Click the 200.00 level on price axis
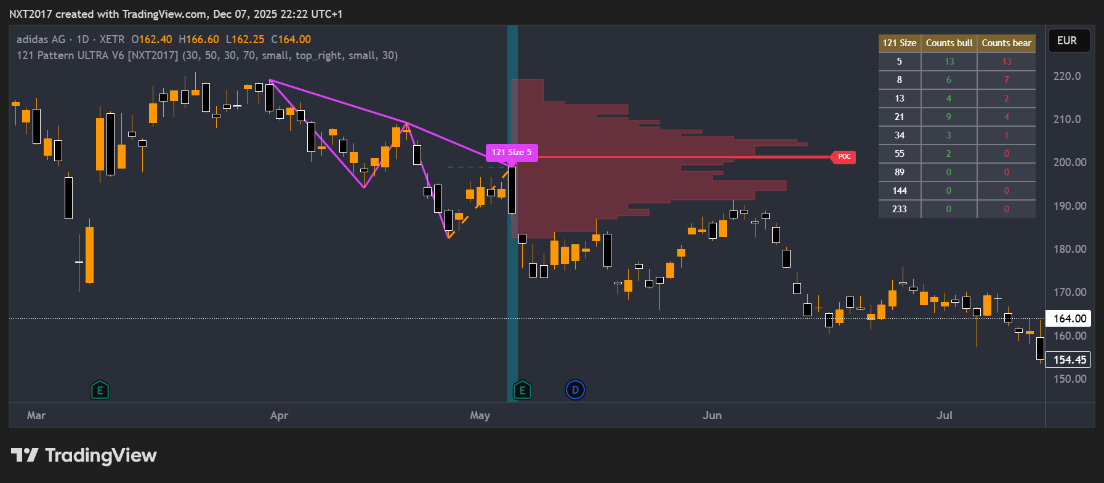 [1070, 162]
